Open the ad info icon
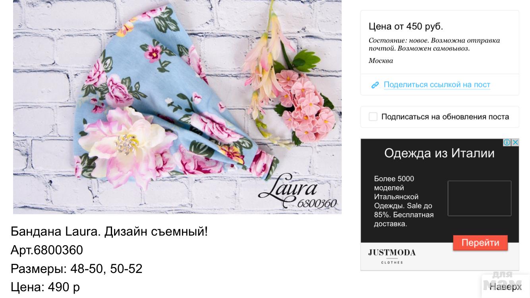This screenshot has width=530, height=298. click(x=507, y=142)
